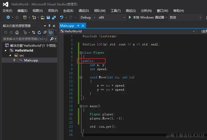Viewport: 207px width, 140px height.
Task: Open the 视图(V) menu
Action: (x=37, y=11)
